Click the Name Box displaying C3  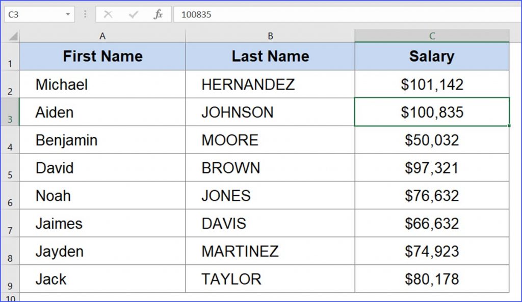click(x=31, y=14)
